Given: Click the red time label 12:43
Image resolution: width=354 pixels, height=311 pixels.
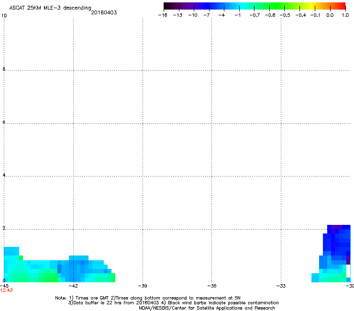Looking at the screenshot, I should 7,290.
